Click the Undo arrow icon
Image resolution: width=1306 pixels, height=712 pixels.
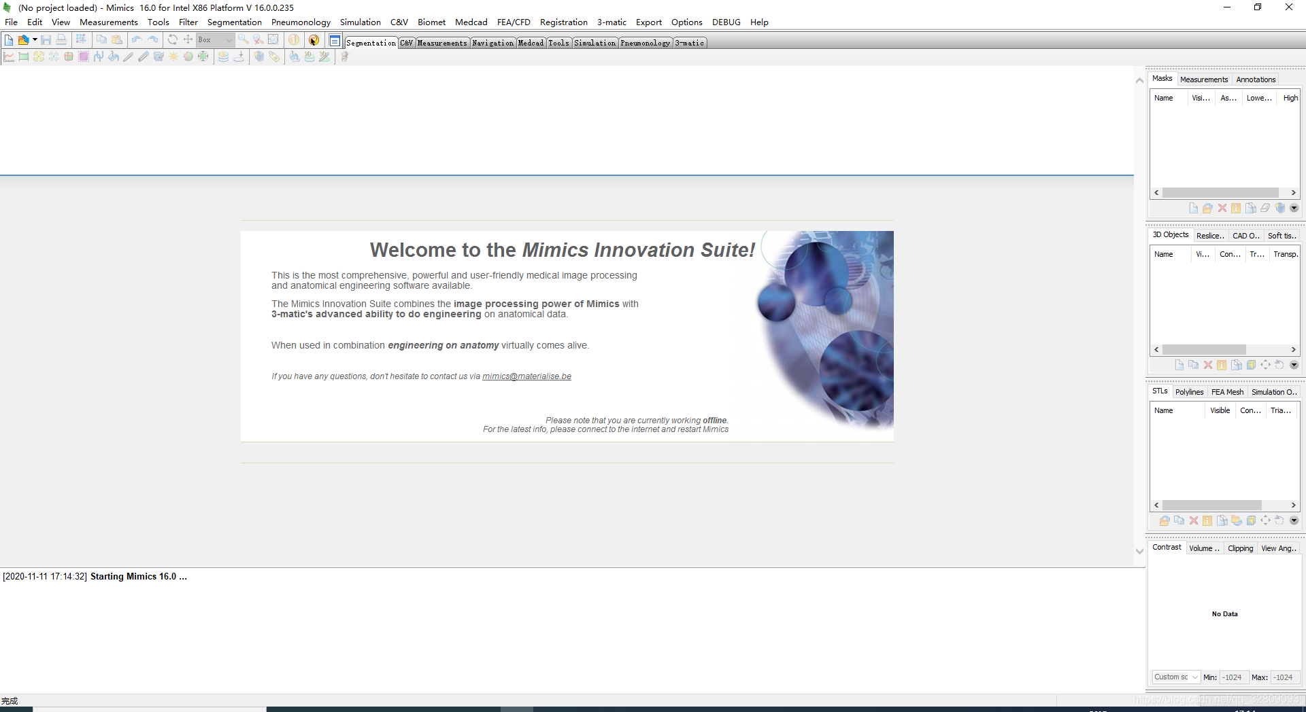[x=137, y=40]
